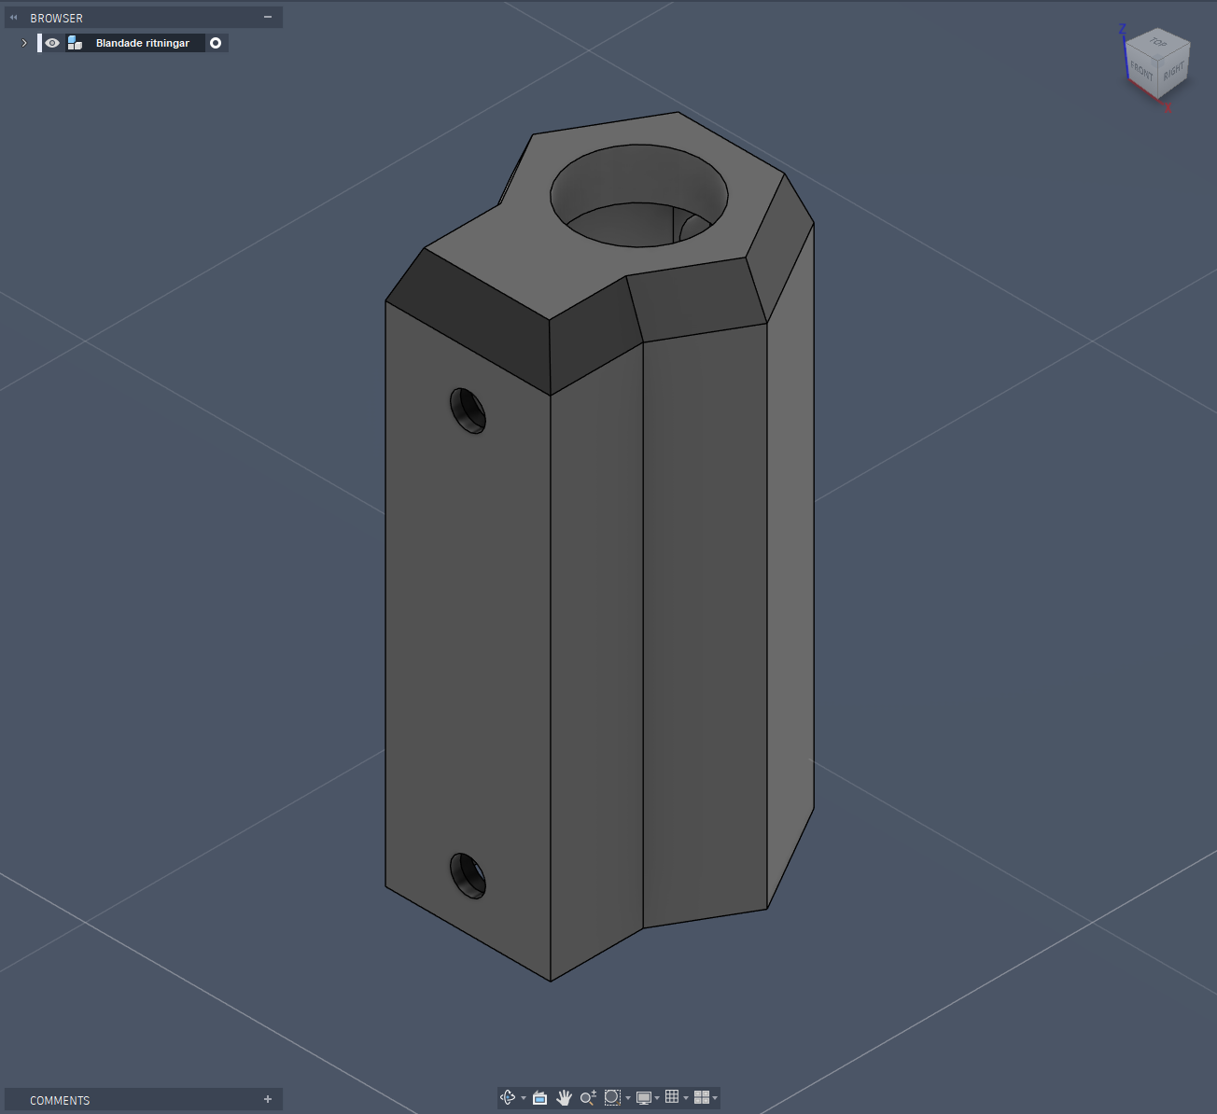Click the Viewports layout icon
This screenshot has width=1217, height=1114.
[x=702, y=1097]
